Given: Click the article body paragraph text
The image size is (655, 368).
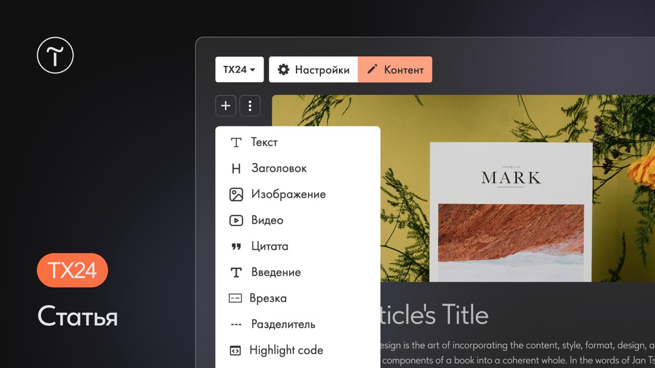Looking at the screenshot, I should coord(517,352).
